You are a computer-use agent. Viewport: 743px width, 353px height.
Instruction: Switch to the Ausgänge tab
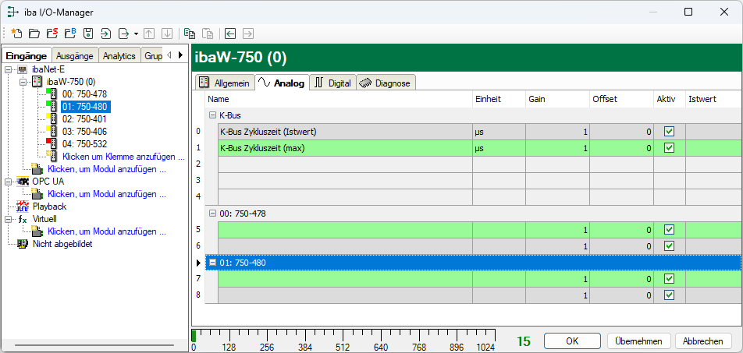(76, 56)
